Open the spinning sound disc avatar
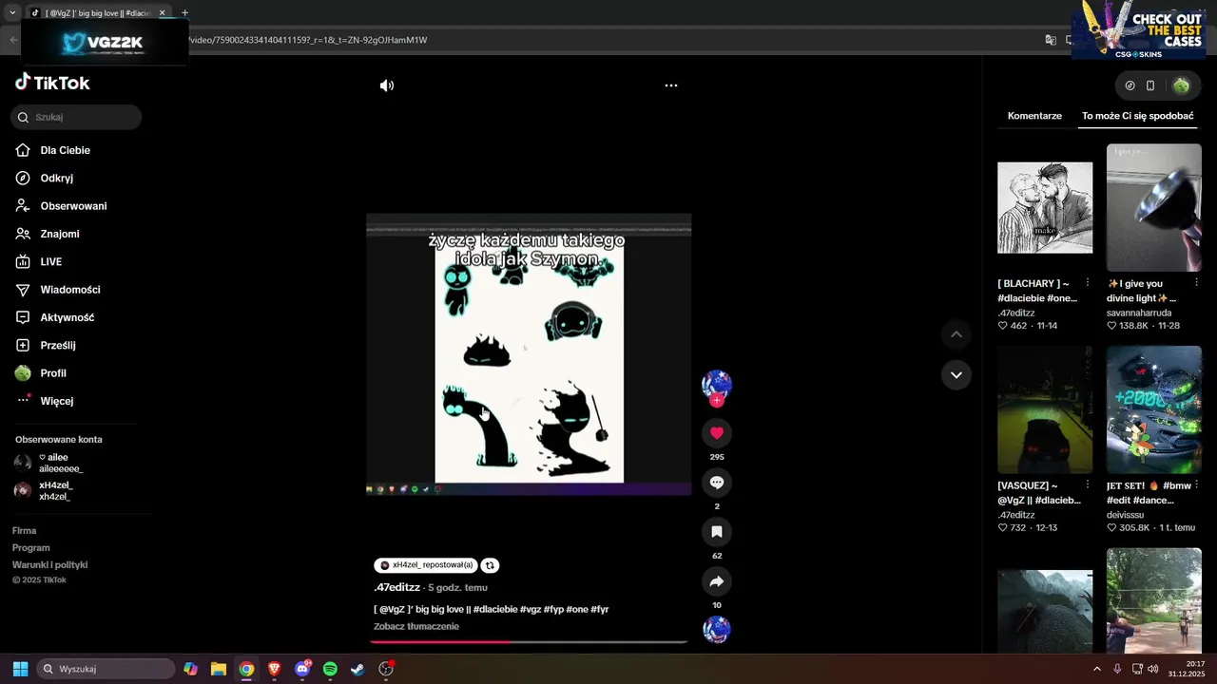 point(717,629)
